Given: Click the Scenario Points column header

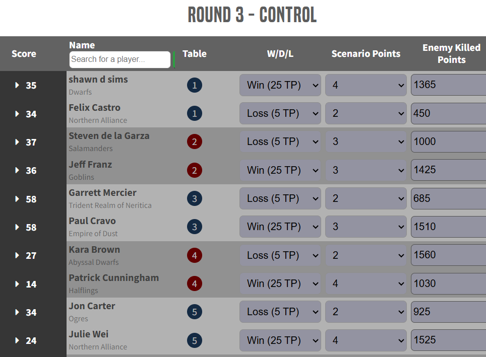Looking at the screenshot, I should tap(366, 53).
